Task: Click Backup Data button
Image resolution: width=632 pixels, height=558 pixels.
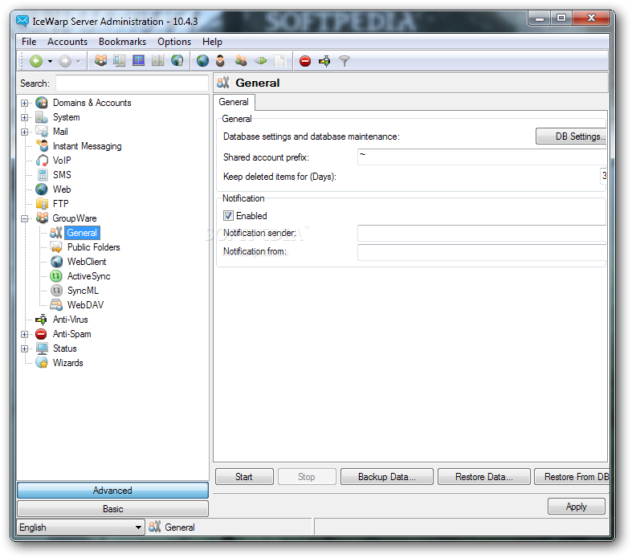Action: point(386,477)
